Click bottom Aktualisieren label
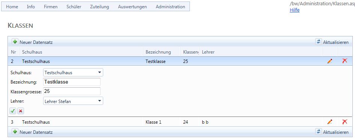This screenshot has height=139, width=355. click(336, 132)
